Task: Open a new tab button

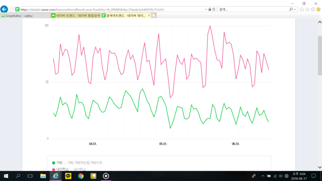Action: pos(154,15)
